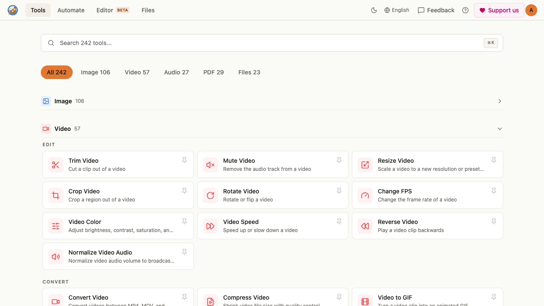Click the Video Speed fast-forward icon
Screen dimensions: 544x306
[210, 226]
